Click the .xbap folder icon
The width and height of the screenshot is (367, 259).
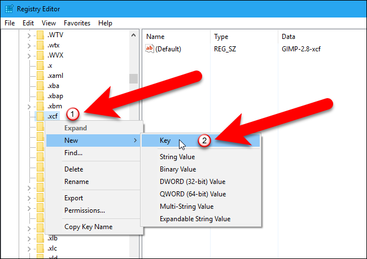40,96
